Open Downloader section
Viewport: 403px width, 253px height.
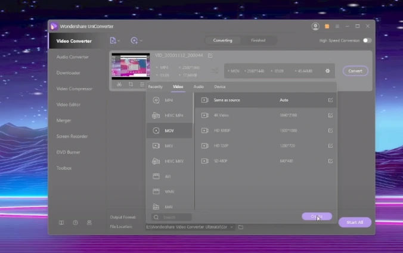click(68, 73)
